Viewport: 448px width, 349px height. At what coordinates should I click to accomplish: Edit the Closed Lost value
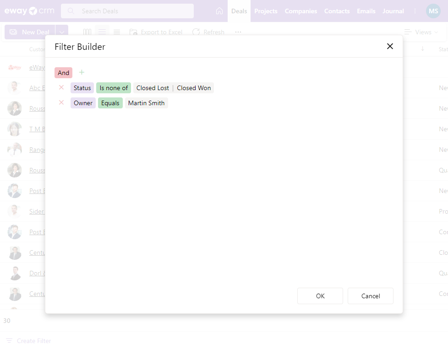[153, 88]
